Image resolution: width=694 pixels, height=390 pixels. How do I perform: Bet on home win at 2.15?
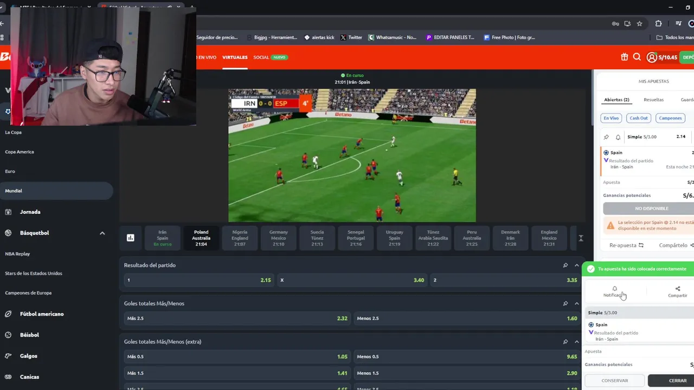198,280
